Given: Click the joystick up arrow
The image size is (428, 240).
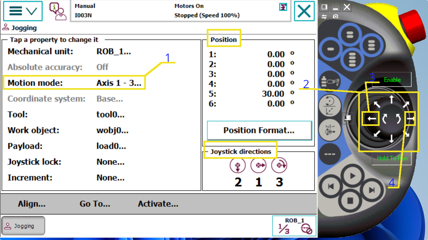Looking at the screenshot, I should (x=391, y=99).
